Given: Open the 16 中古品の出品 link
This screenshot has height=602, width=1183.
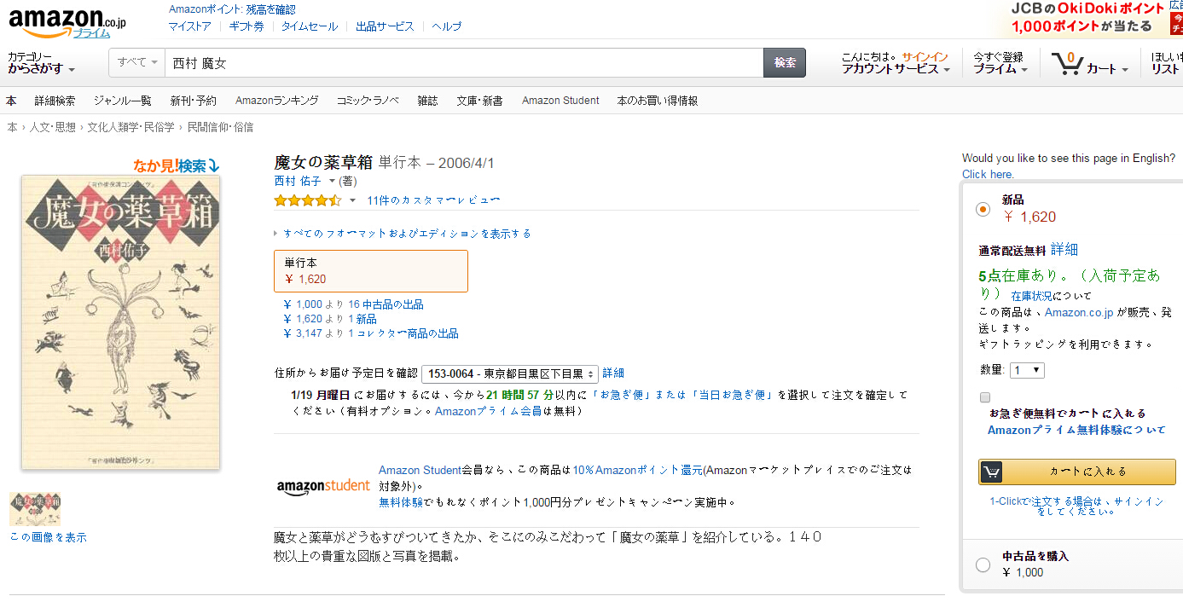Looking at the screenshot, I should pyautogui.click(x=386, y=304).
